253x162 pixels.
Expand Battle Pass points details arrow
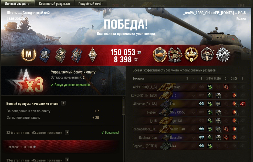click(63, 103)
